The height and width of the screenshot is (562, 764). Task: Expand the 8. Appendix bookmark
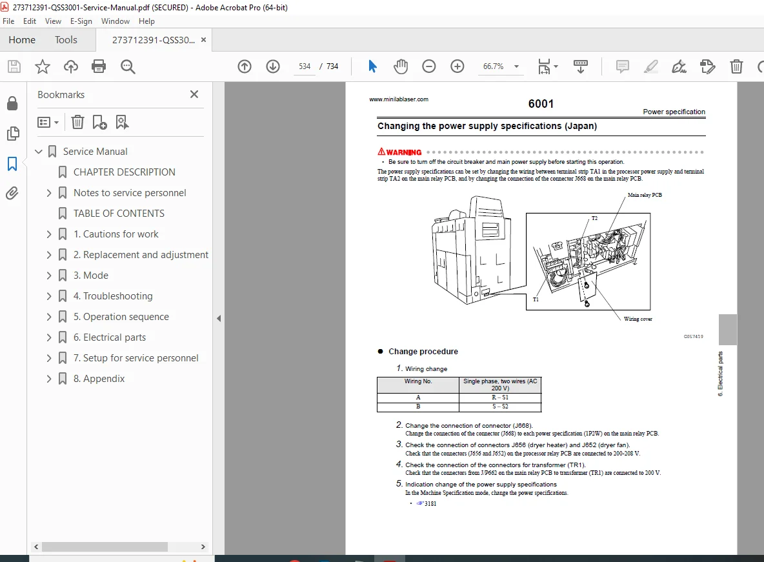pos(49,379)
